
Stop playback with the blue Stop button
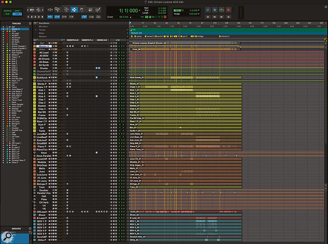215,10
